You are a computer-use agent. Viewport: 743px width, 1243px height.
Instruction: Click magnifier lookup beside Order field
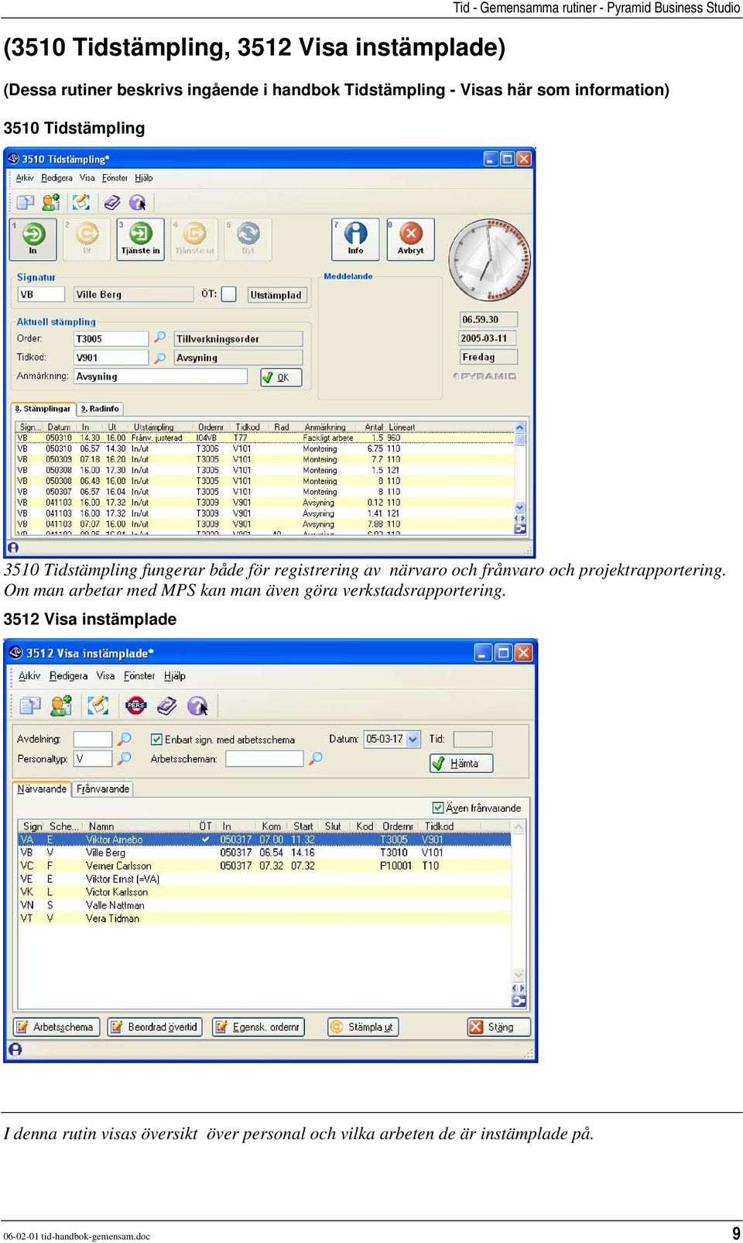(159, 338)
